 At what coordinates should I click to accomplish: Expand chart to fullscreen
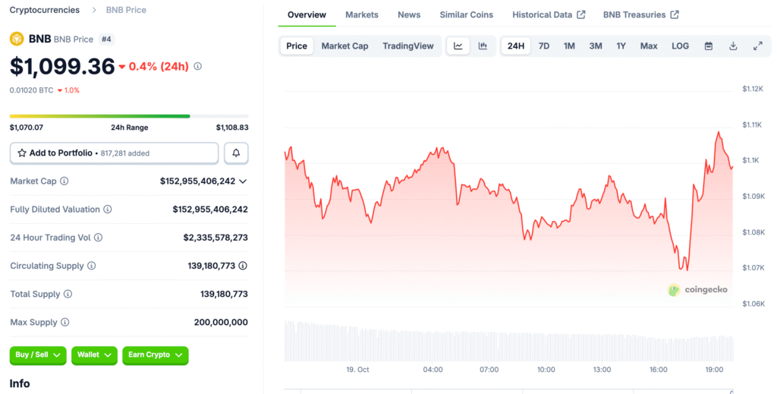757,46
